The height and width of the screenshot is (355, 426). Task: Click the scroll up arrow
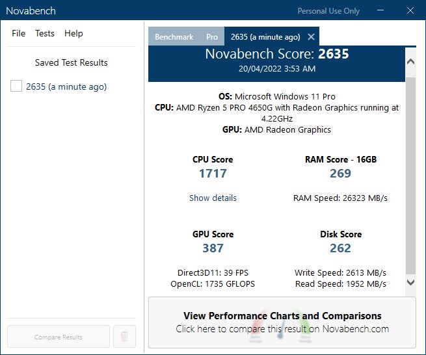point(410,61)
